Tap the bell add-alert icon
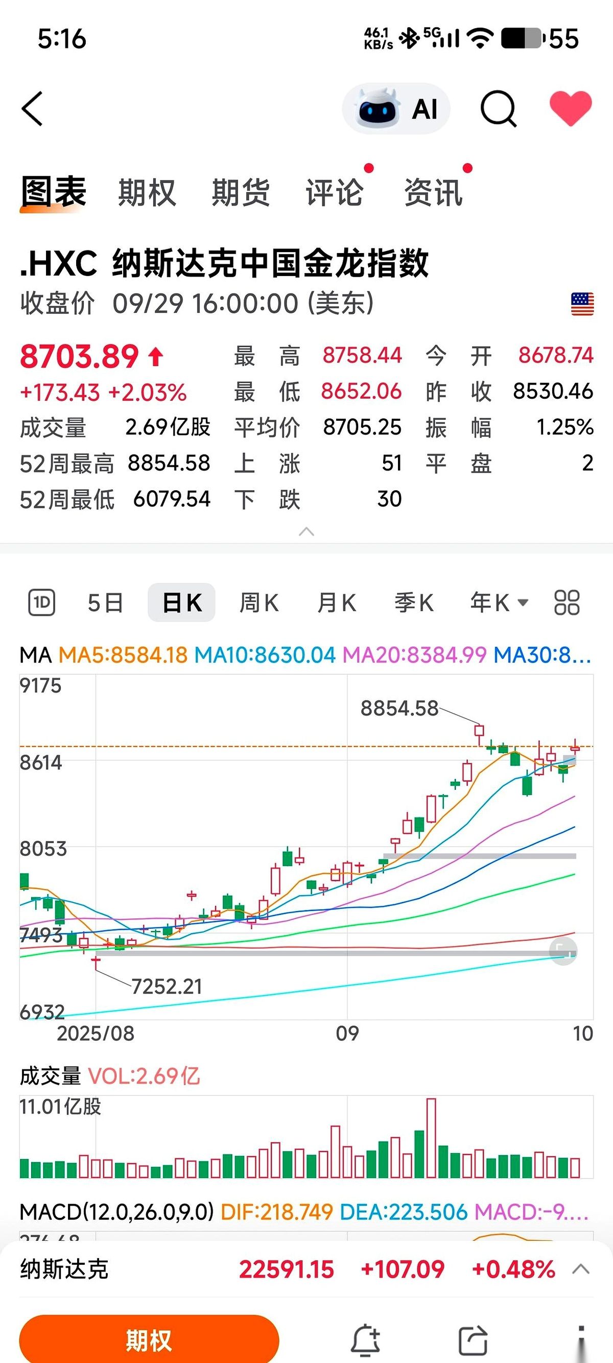The height and width of the screenshot is (1363, 613). [x=366, y=1339]
